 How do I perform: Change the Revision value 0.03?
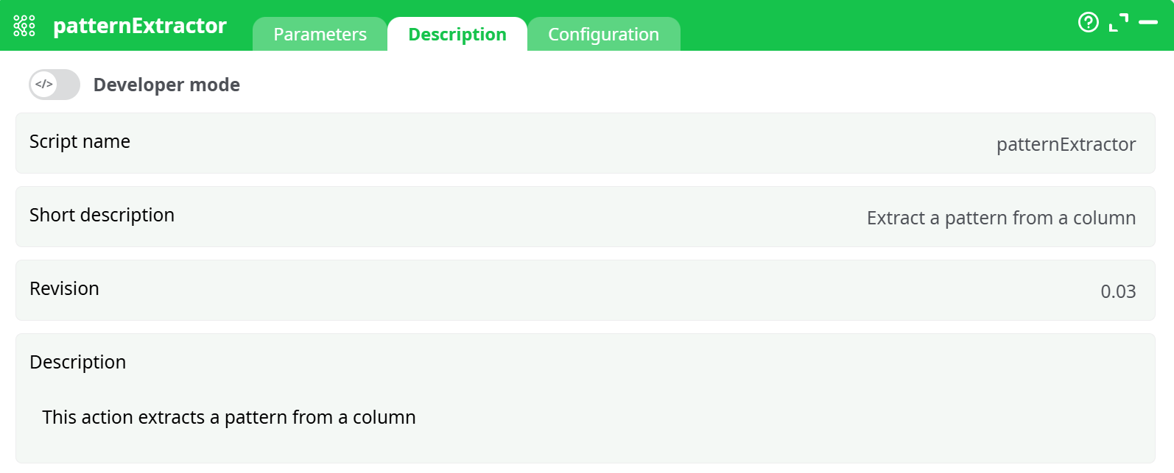(x=1119, y=291)
